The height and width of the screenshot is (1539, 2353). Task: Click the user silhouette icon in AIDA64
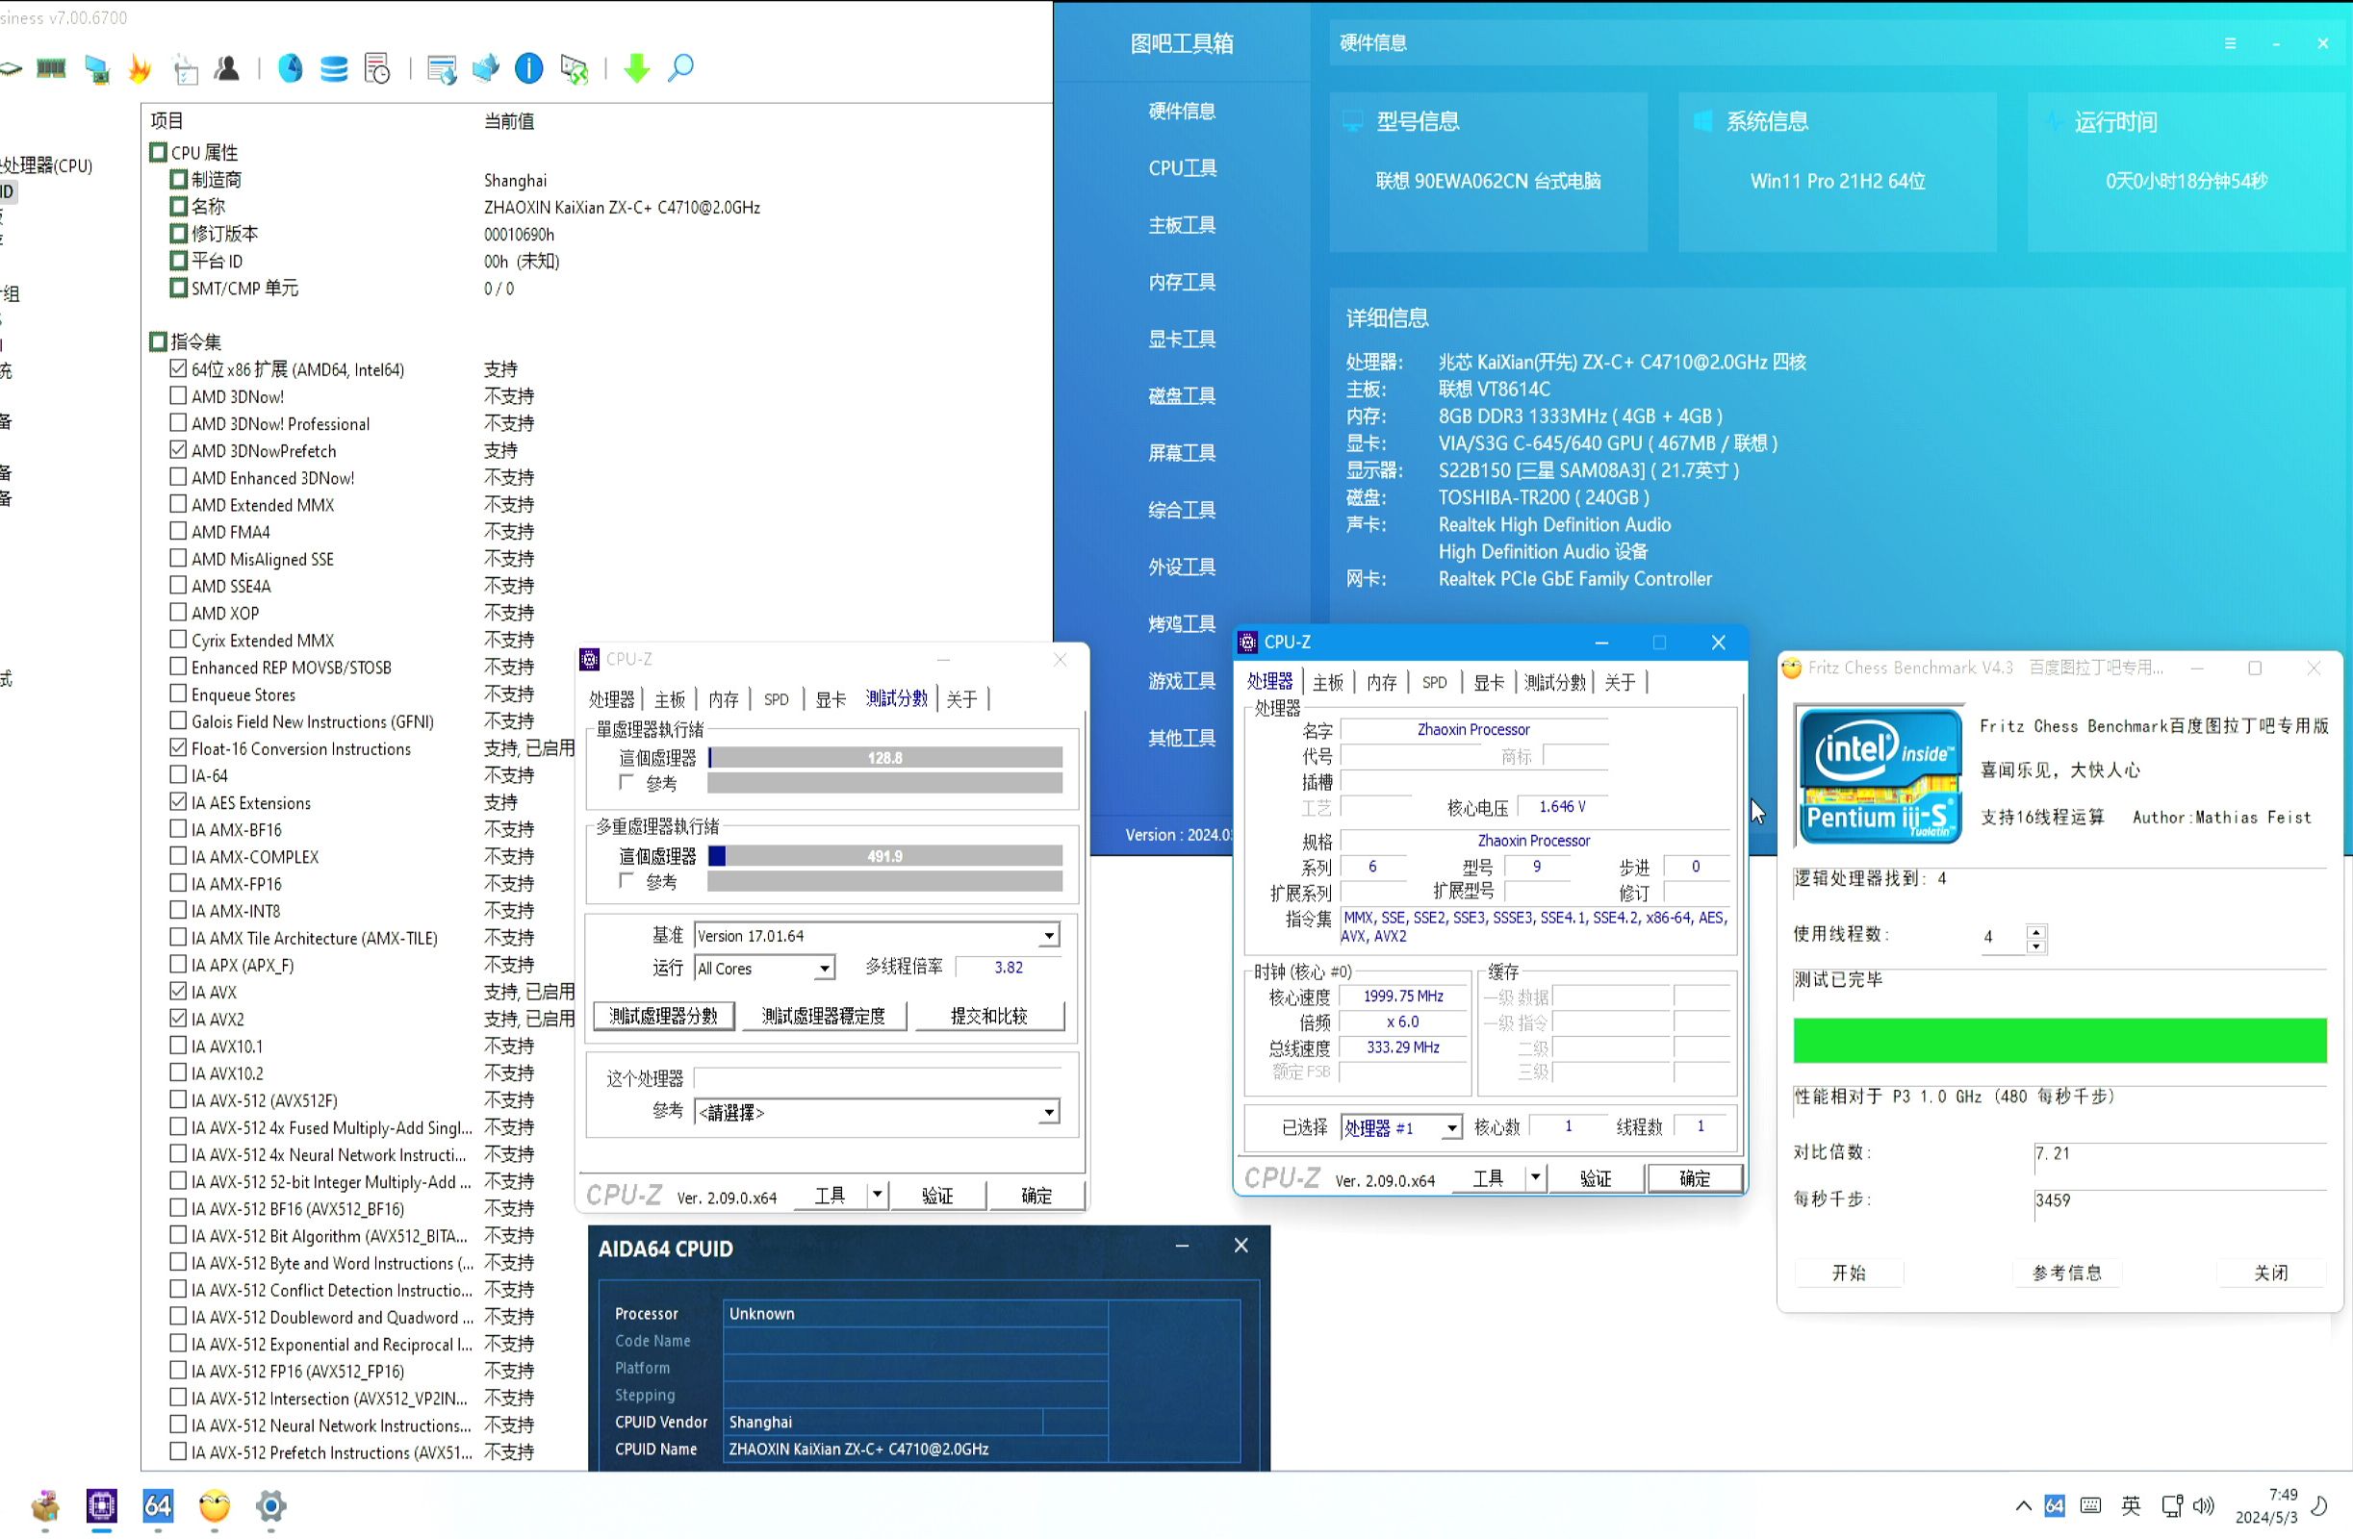pos(227,68)
